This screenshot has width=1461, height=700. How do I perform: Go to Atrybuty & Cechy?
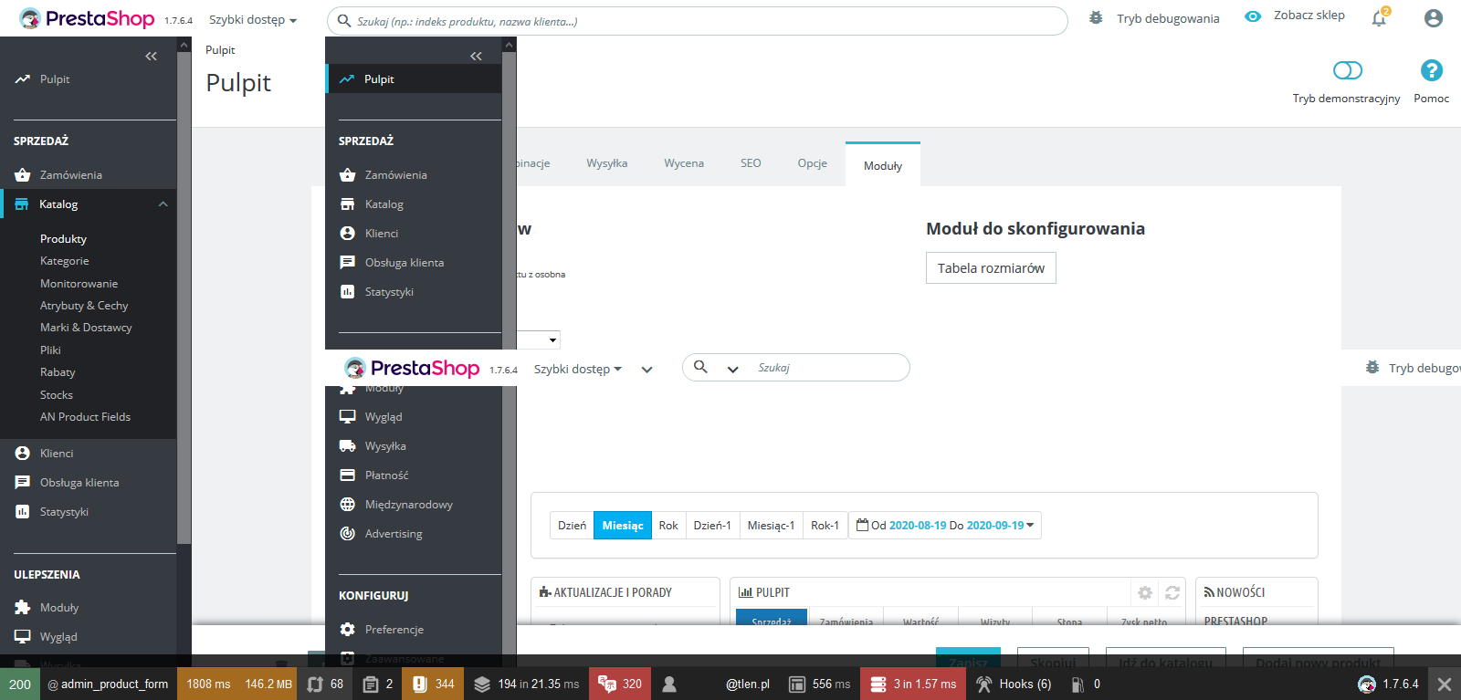(84, 306)
